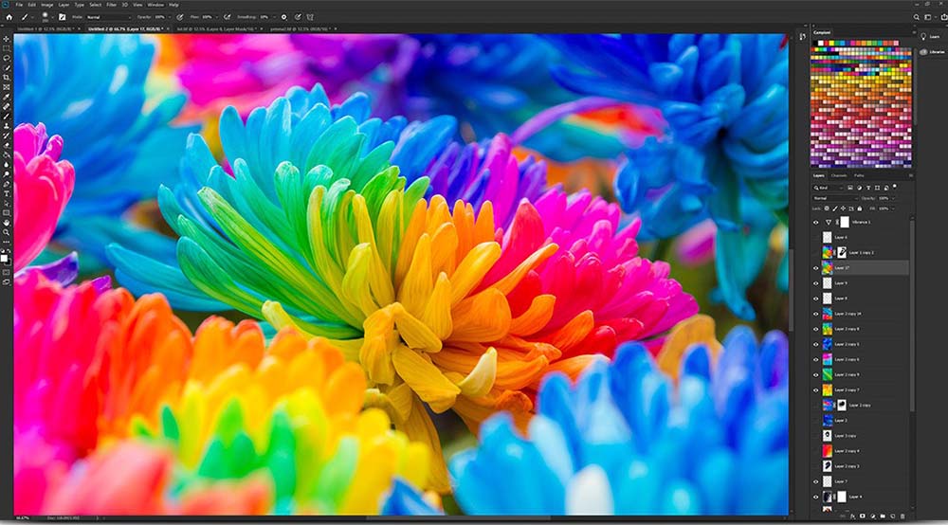Select the Clone Stamp tool
The image size is (948, 525).
pyautogui.click(x=6, y=126)
